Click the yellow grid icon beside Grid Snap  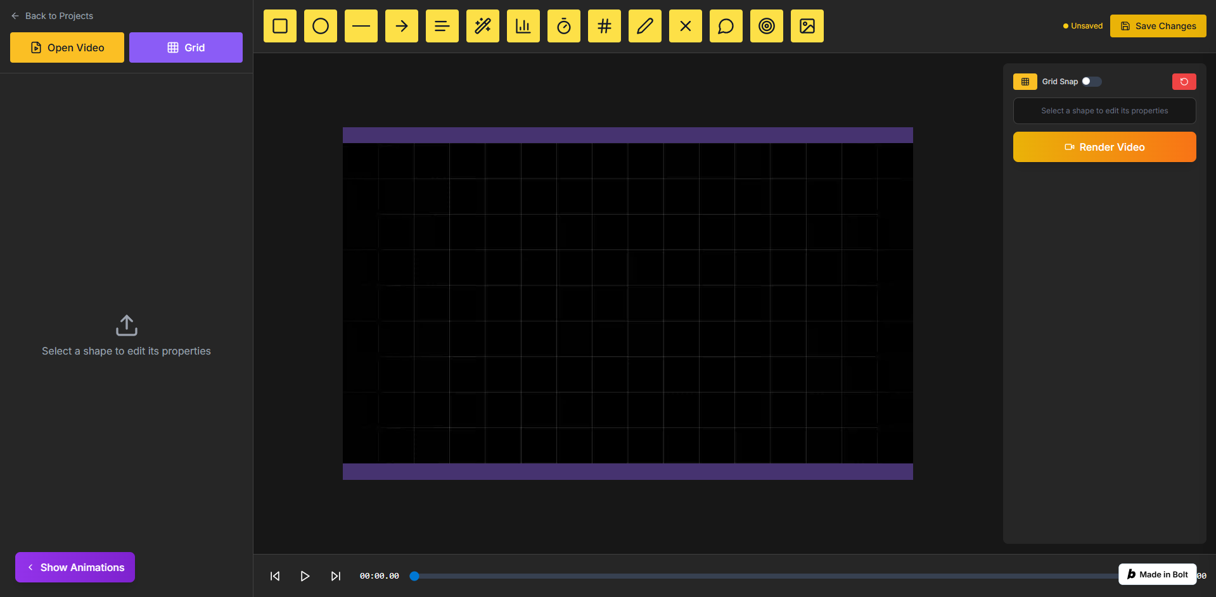coord(1025,82)
